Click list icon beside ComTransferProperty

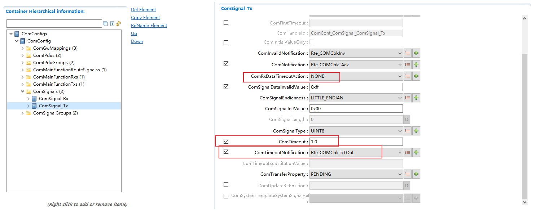[x=408, y=174]
